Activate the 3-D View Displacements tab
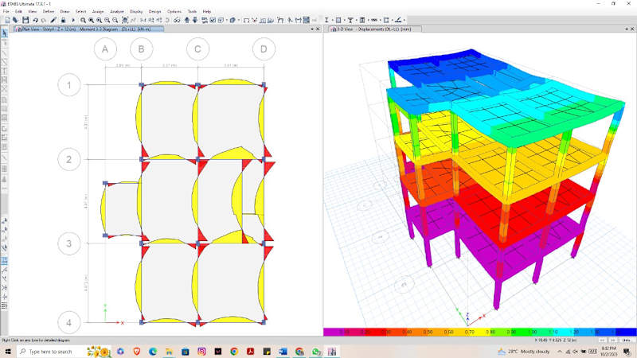637x358 pixels. point(375,29)
